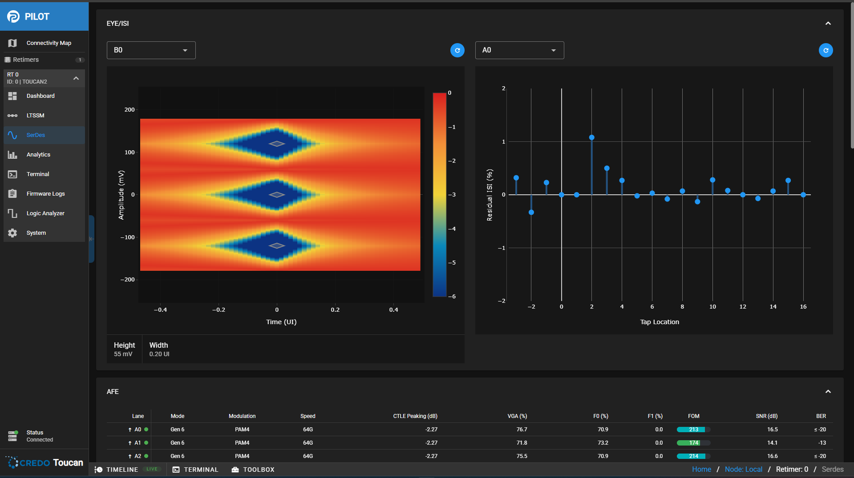Click the Home breadcrumb link
The image size is (854, 478).
click(701, 470)
